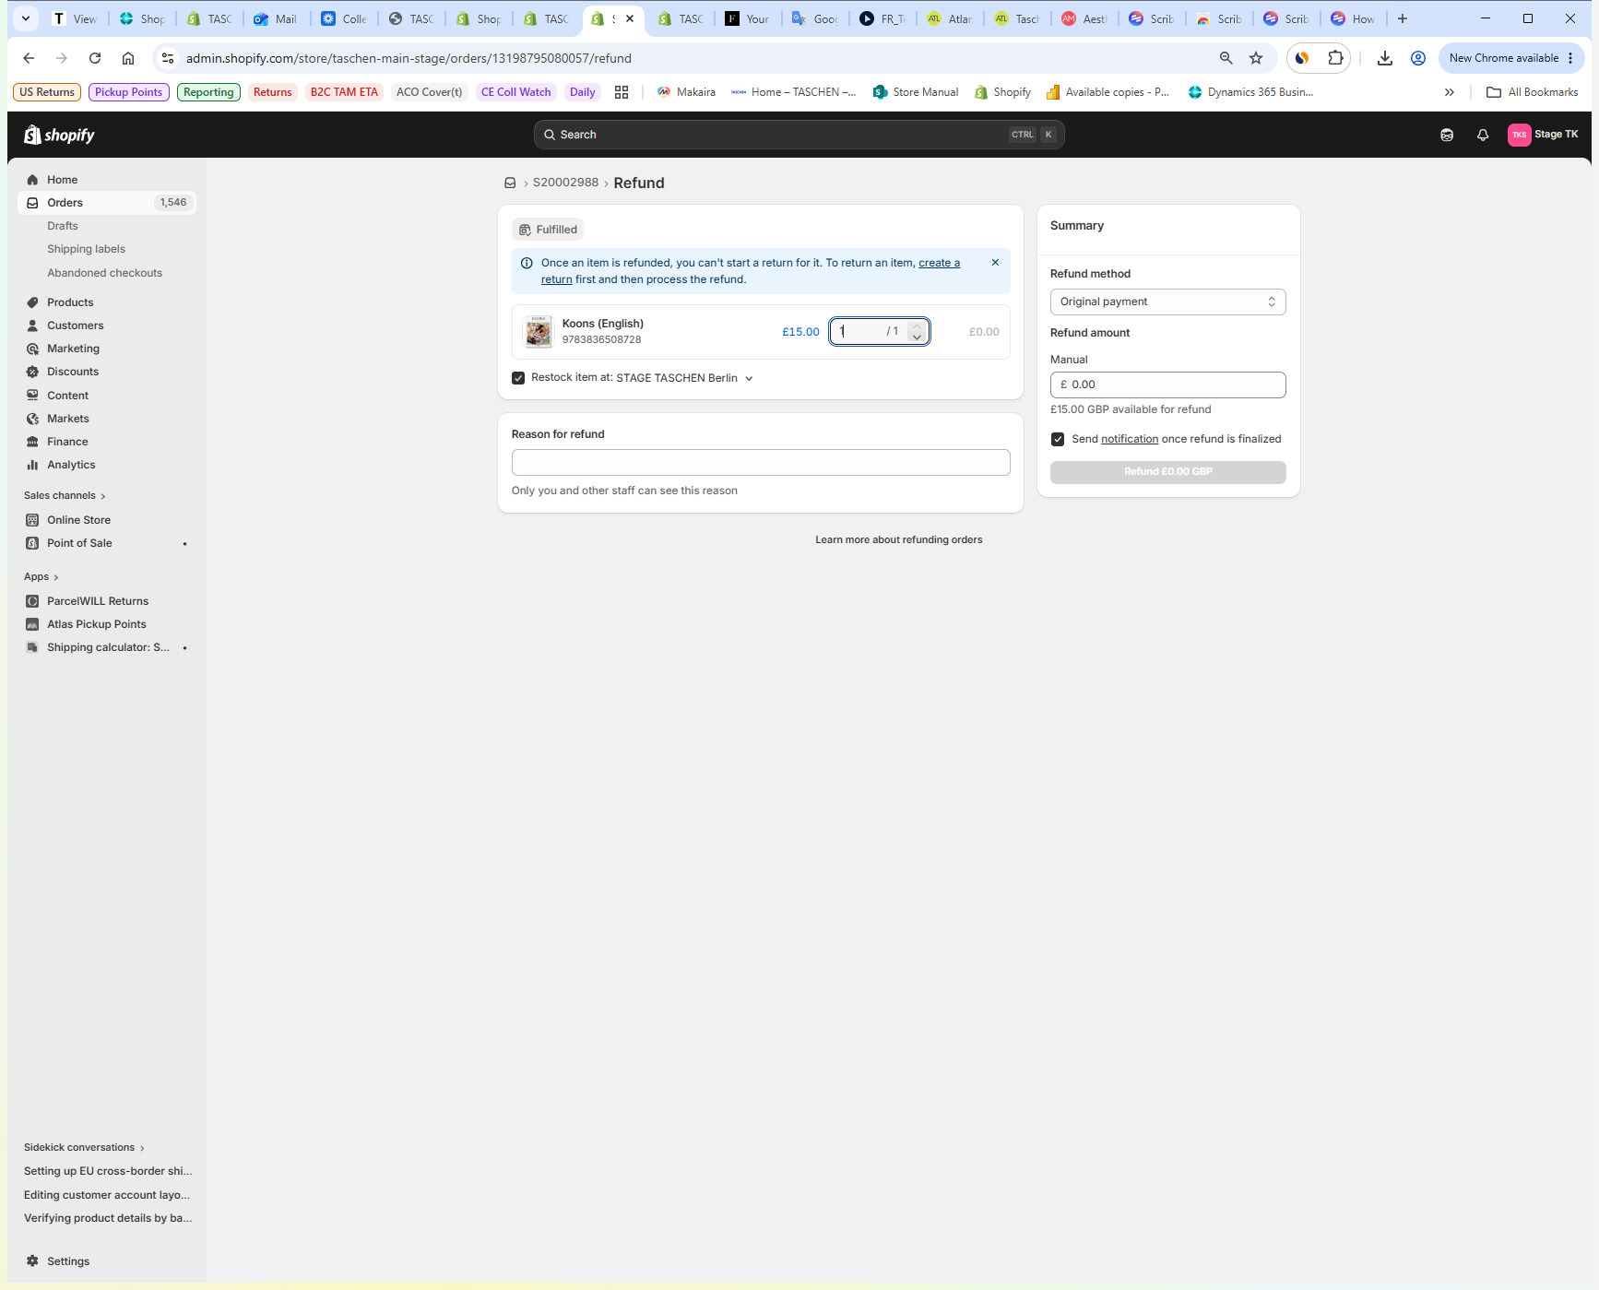Click the Products tag icon
The image size is (1599, 1290).
pos(32,302)
